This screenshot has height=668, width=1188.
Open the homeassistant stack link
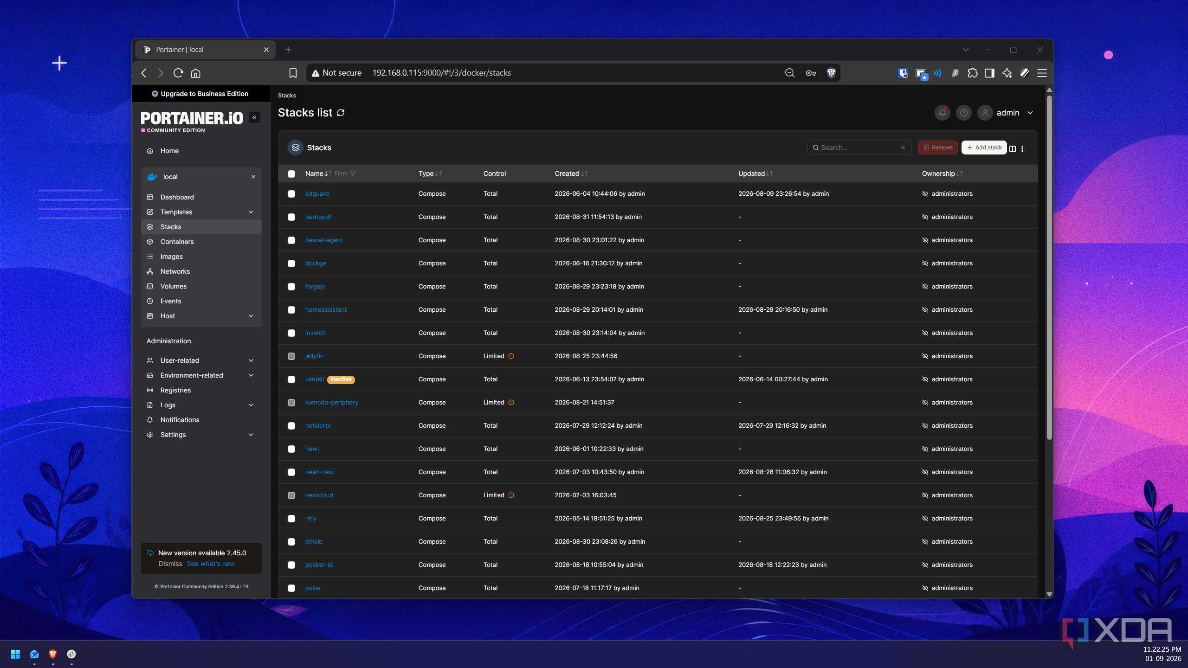click(x=326, y=310)
